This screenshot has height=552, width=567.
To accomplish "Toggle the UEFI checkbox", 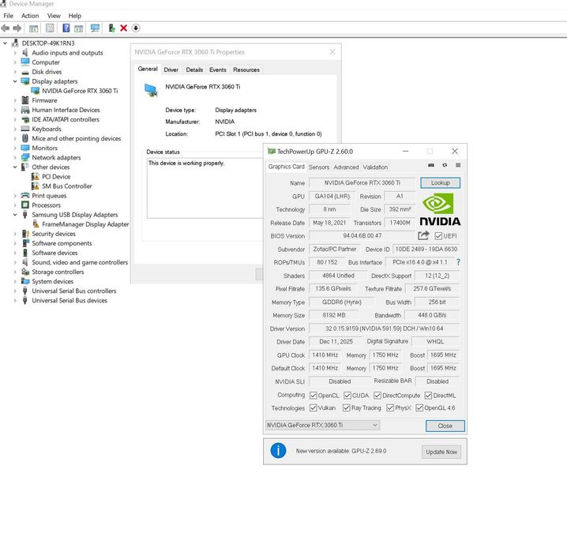I will click(438, 236).
